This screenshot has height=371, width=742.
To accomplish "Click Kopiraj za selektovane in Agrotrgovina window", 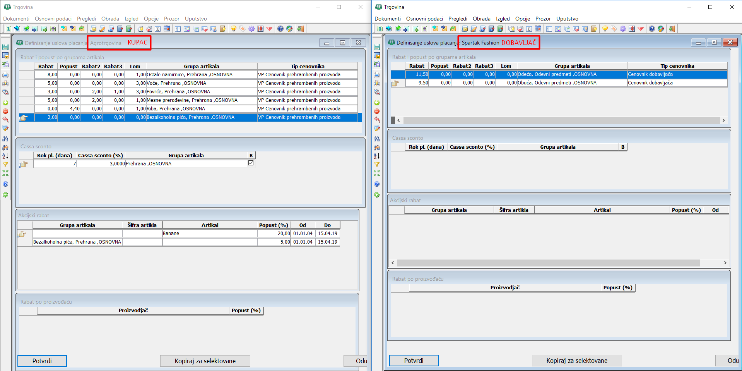I will 205,361.
